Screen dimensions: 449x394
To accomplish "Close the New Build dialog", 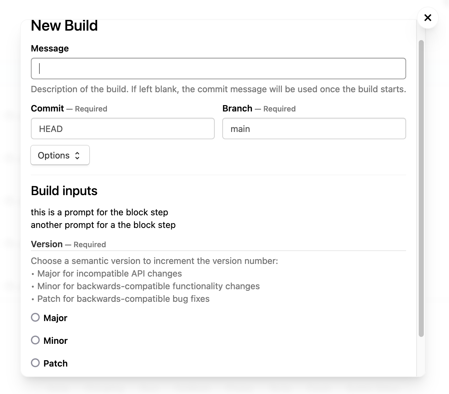I will [428, 18].
